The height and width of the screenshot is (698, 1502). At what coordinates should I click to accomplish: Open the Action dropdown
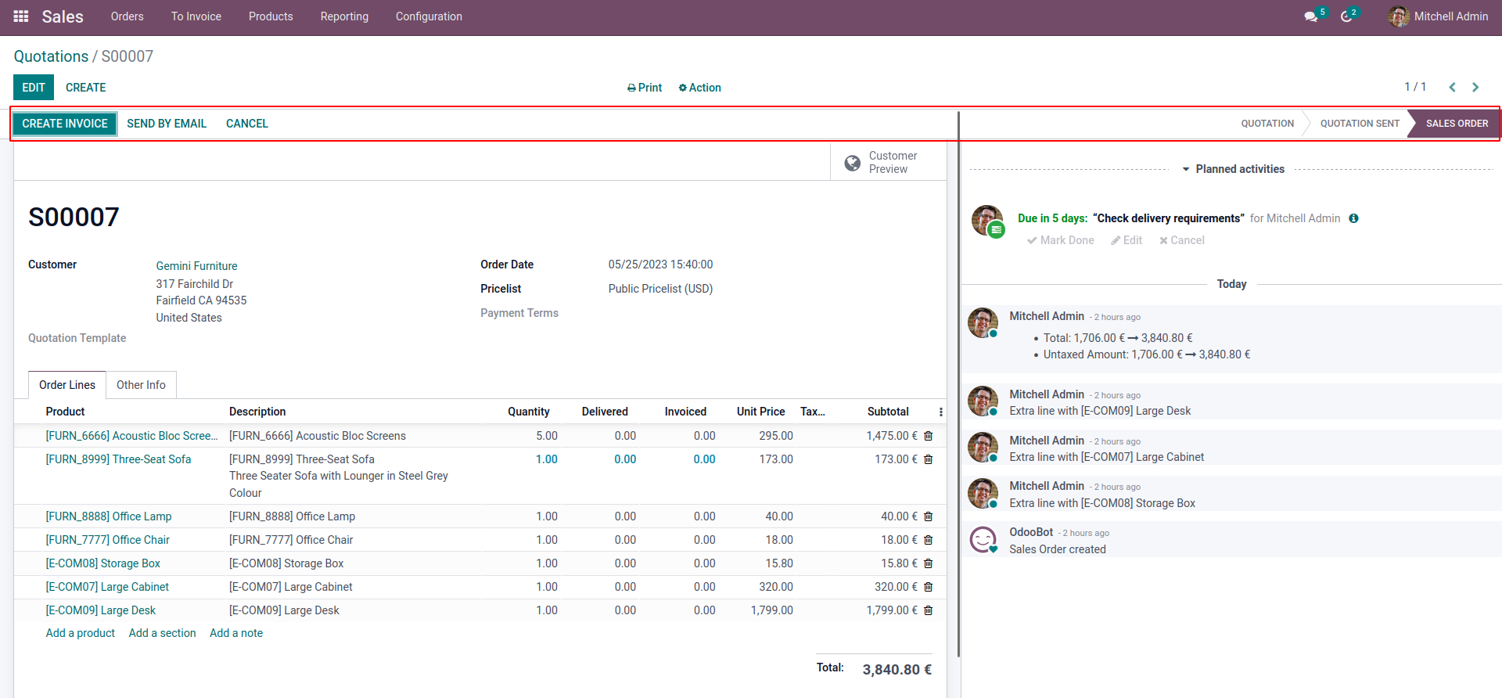point(699,88)
